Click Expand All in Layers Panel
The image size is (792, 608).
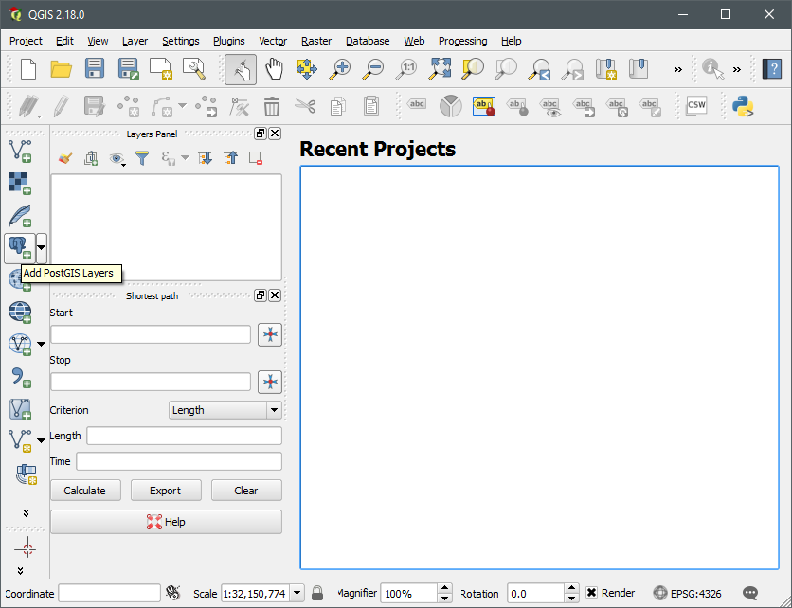pos(205,158)
